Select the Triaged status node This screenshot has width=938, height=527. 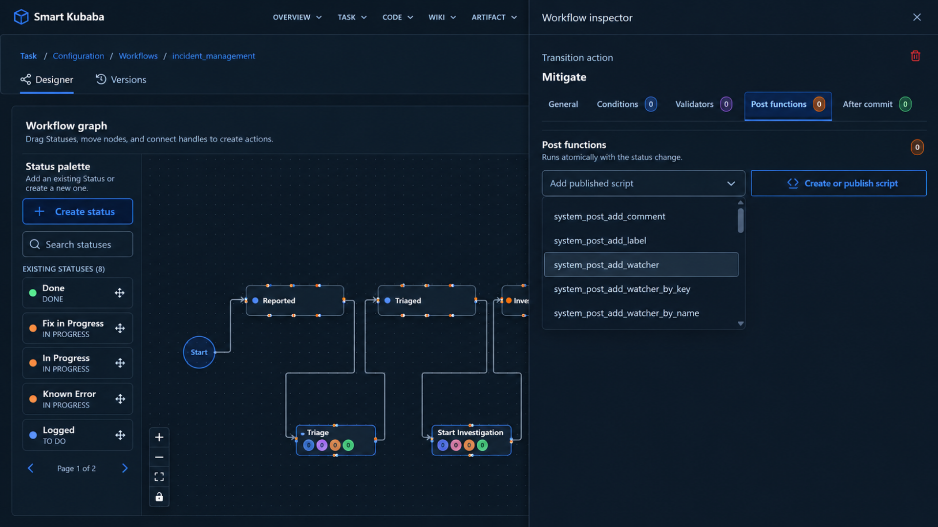(x=426, y=301)
